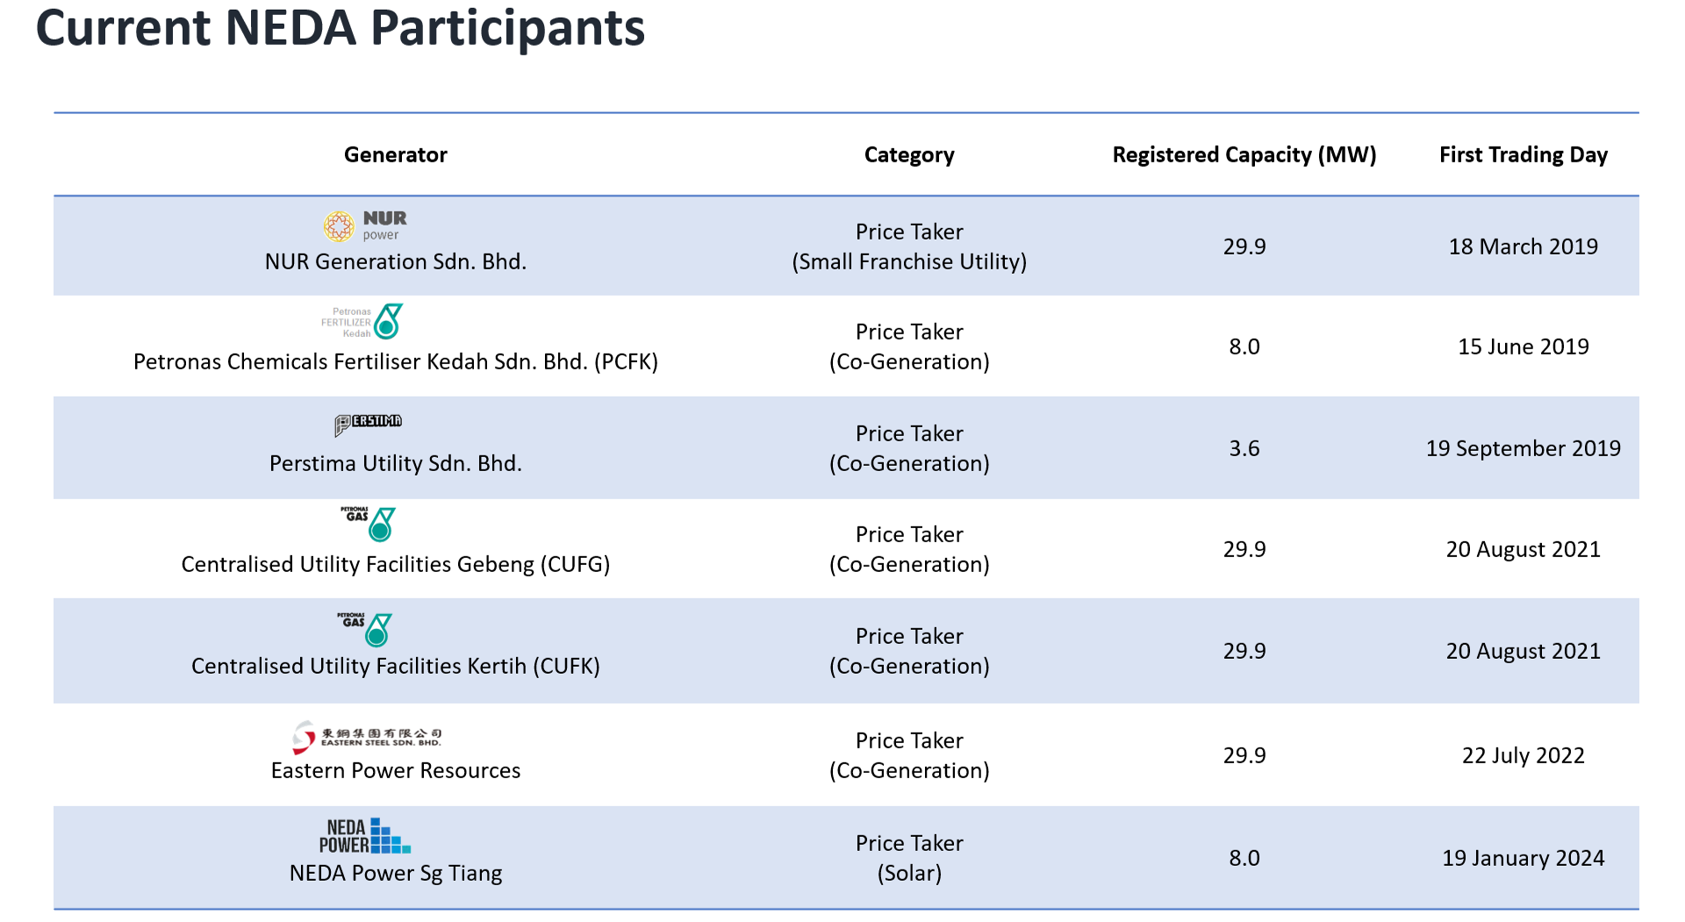This screenshot has height=922, width=1685.
Task: Click the Perstima logo
Action: coord(368,424)
